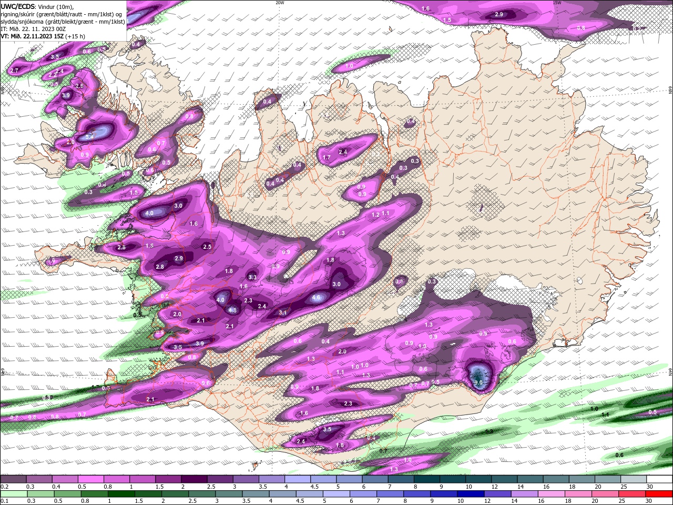Click the 3.1 snowfall value on map
This screenshot has width=673, height=505.
click(x=283, y=313)
